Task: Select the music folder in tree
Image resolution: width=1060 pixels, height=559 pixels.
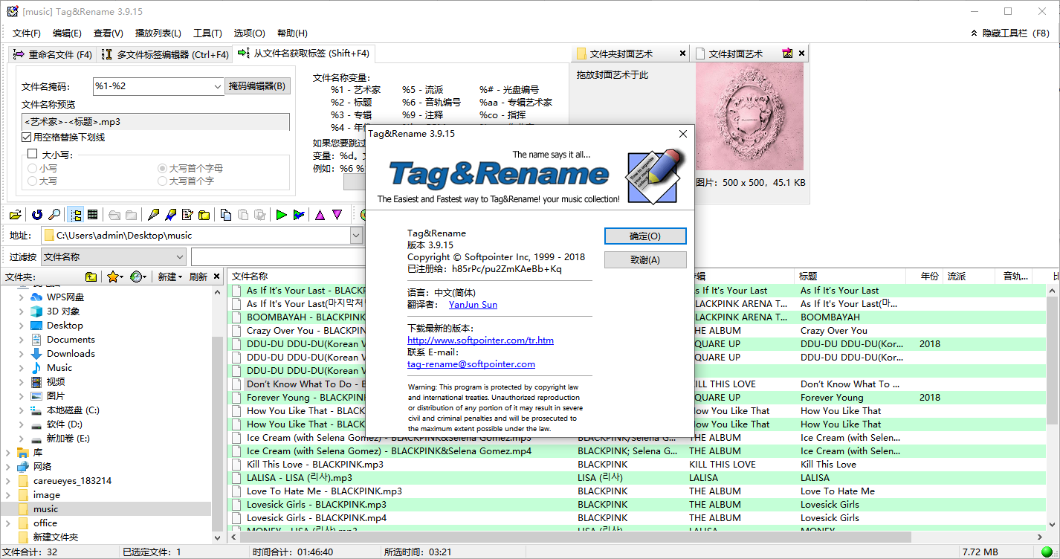Action: 45,509
